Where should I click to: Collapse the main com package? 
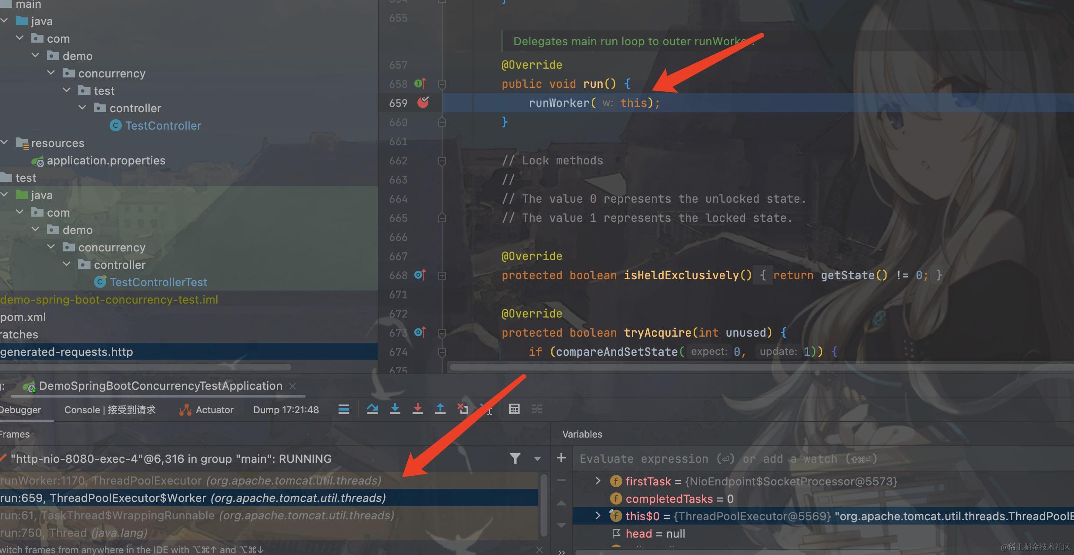pos(20,38)
